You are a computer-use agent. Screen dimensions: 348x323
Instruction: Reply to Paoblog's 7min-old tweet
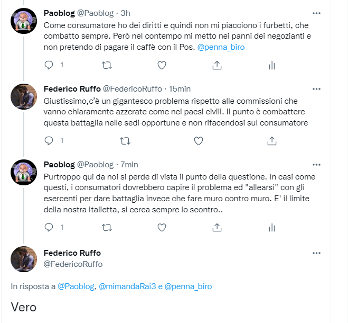coord(49,227)
